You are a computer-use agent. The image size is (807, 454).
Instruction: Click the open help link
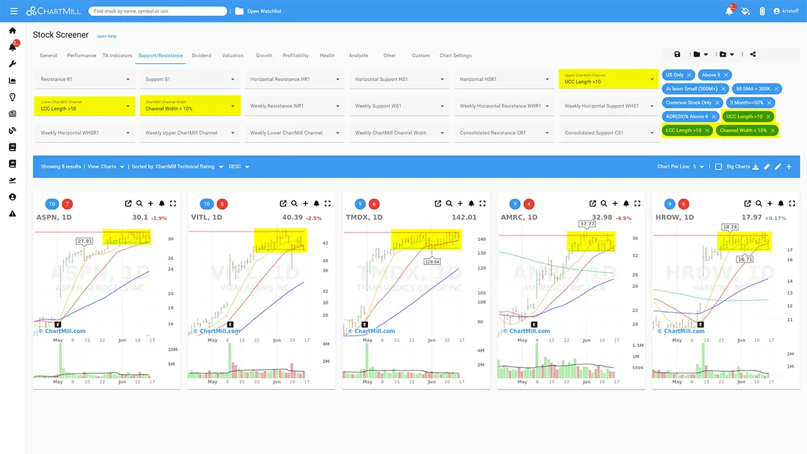[106, 36]
